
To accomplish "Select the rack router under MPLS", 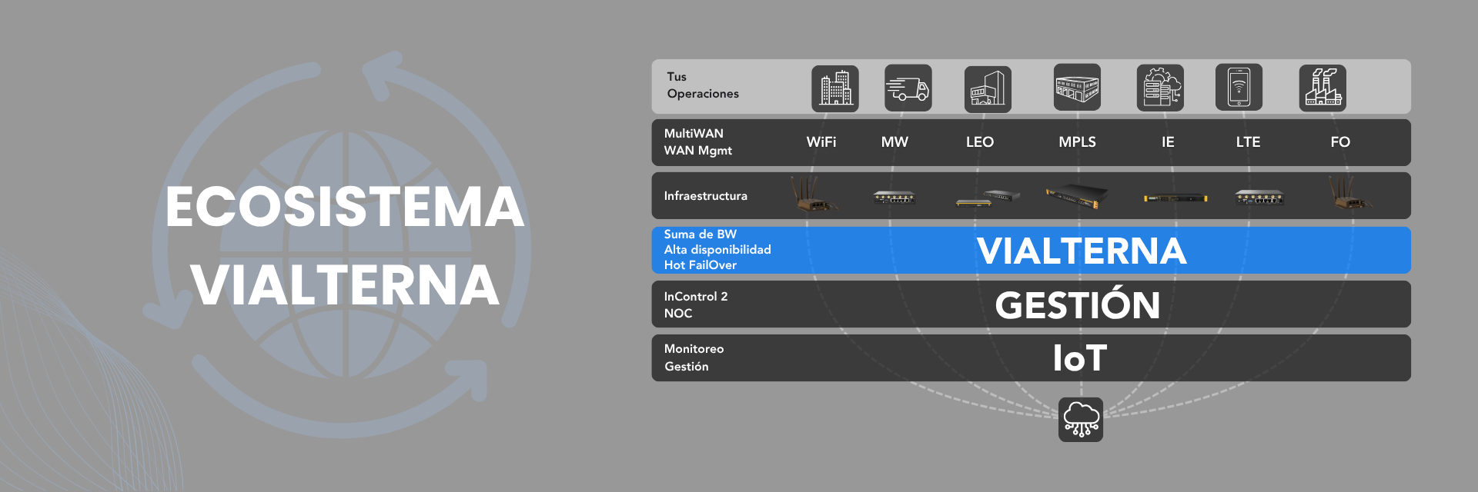I will tap(1077, 196).
